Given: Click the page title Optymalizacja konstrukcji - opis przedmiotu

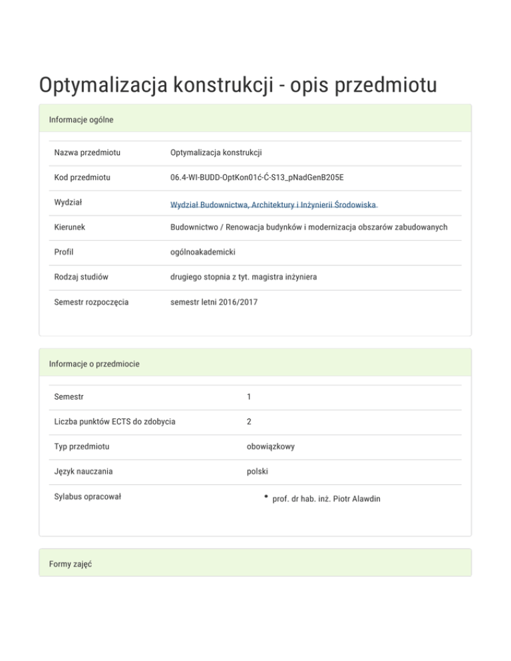Looking at the screenshot, I should coord(238,86).
